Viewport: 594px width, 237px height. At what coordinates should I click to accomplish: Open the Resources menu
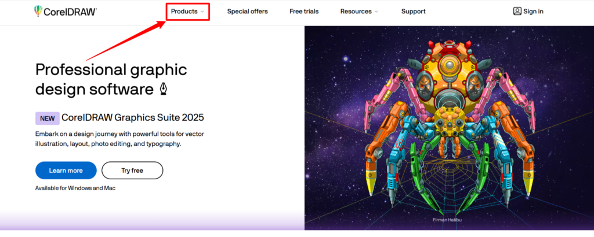(x=356, y=12)
